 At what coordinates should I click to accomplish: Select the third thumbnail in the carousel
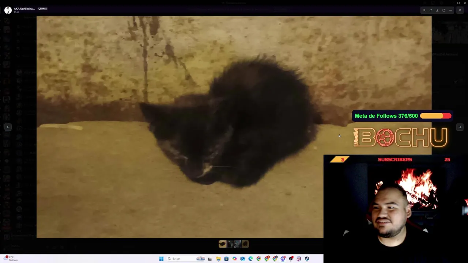(x=238, y=244)
